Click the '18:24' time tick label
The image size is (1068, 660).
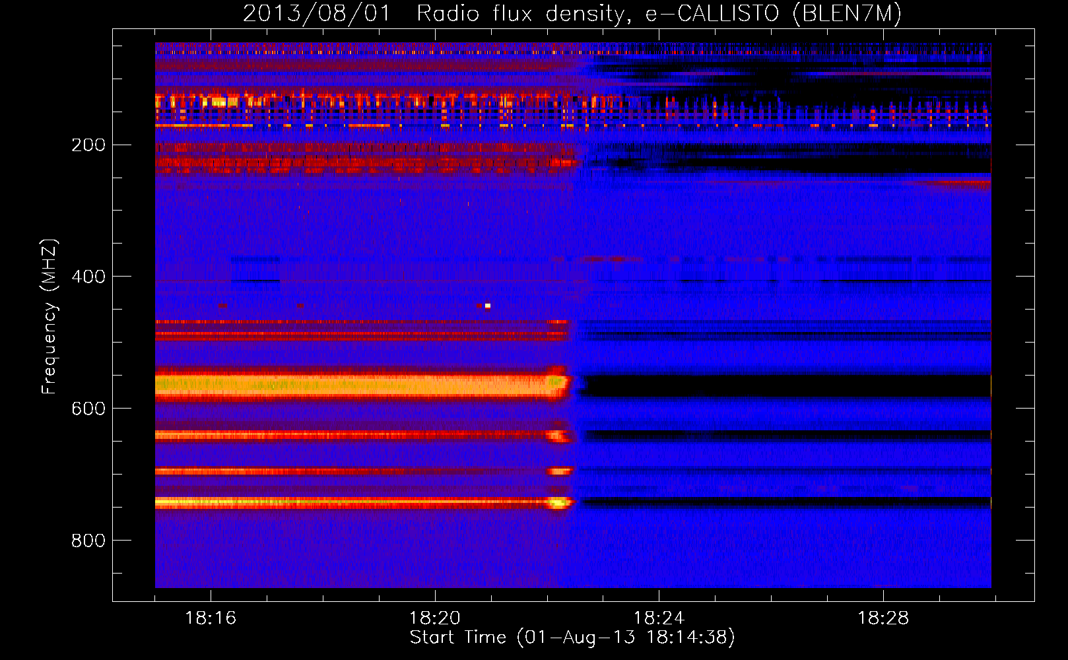659,618
